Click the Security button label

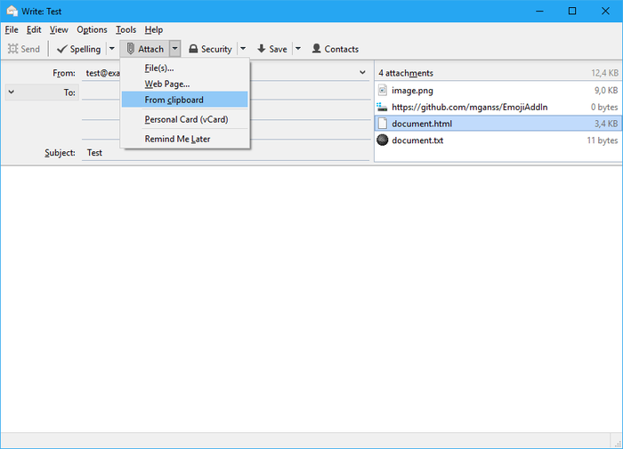point(216,49)
